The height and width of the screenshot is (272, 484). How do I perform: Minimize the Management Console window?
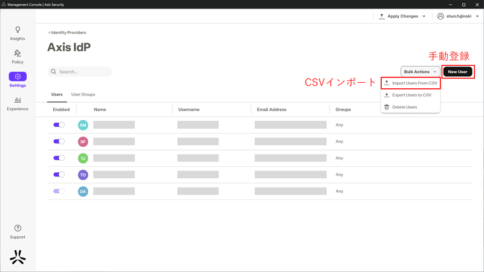click(450, 4)
